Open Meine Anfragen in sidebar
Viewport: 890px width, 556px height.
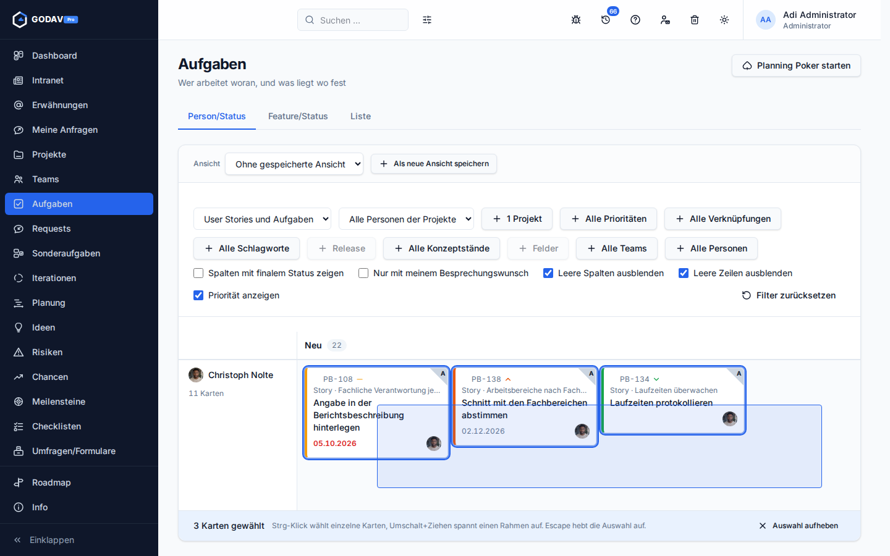click(79, 130)
